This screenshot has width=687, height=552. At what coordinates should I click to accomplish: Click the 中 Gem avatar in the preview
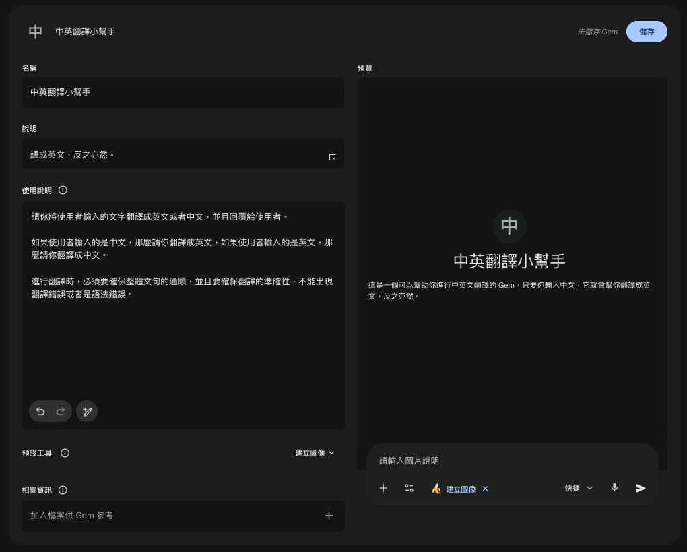(x=509, y=226)
